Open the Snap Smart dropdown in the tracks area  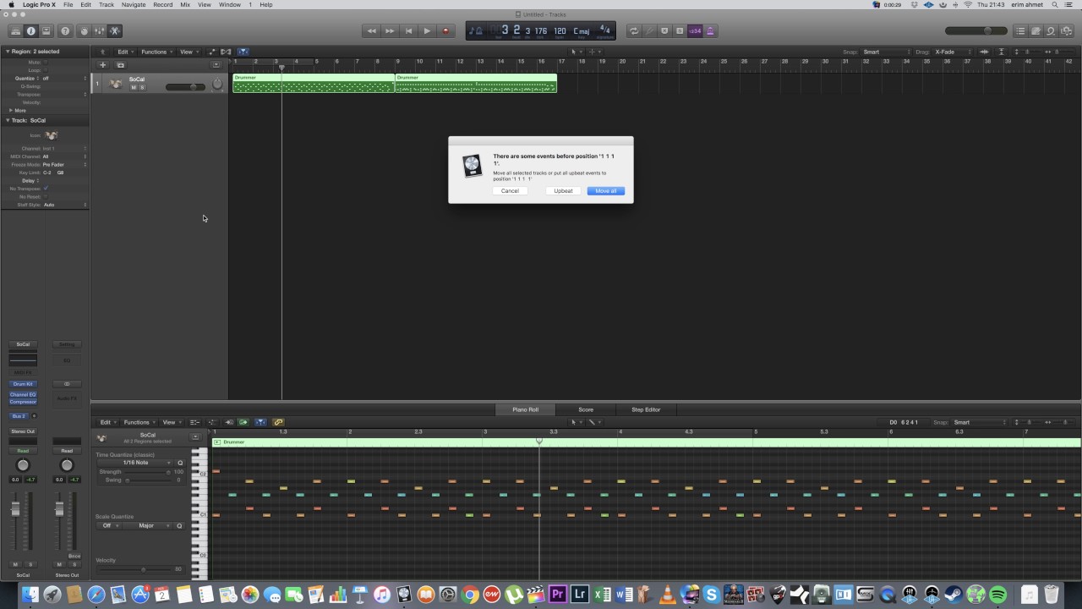tap(886, 52)
